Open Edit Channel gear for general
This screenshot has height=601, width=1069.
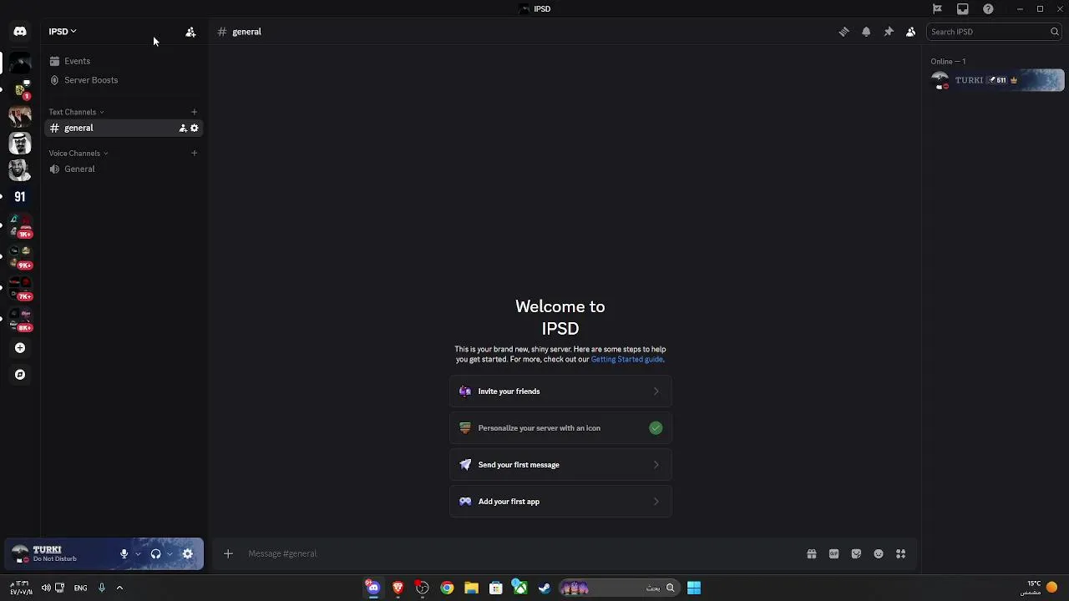(x=195, y=128)
